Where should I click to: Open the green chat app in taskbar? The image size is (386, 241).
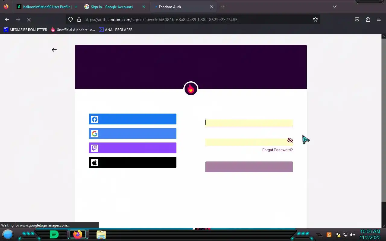coord(54,234)
